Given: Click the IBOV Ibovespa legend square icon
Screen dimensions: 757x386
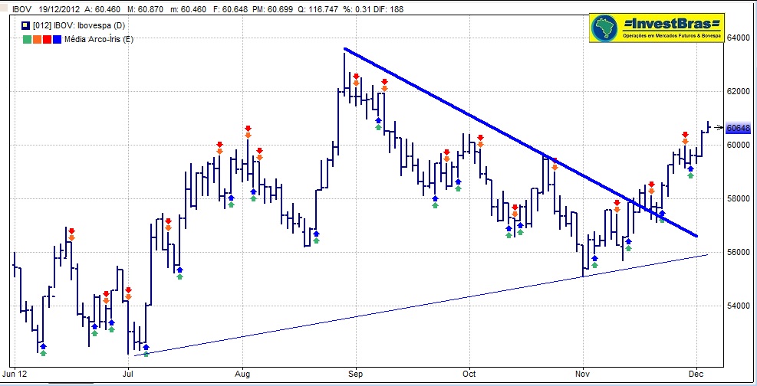Looking at the screenshot, I should [26, 25].
